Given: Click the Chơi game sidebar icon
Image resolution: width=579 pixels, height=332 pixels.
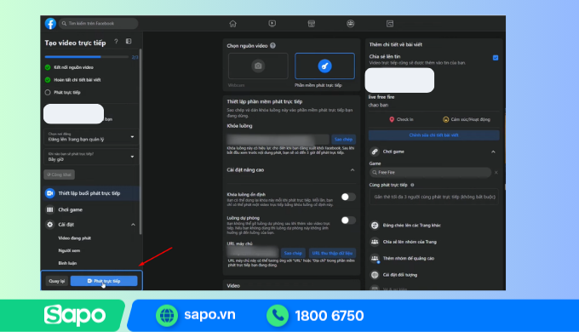Looking at the screenshot, I should click(x=50, y=209).
